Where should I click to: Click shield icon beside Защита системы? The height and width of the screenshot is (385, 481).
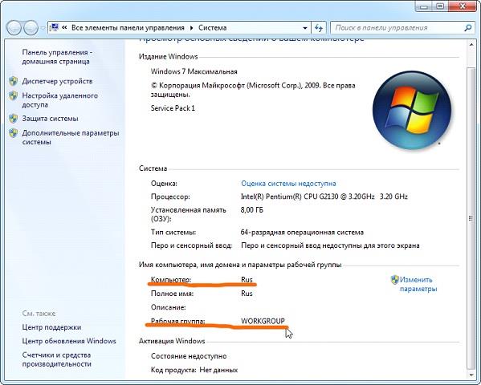[x=13, y=119]
